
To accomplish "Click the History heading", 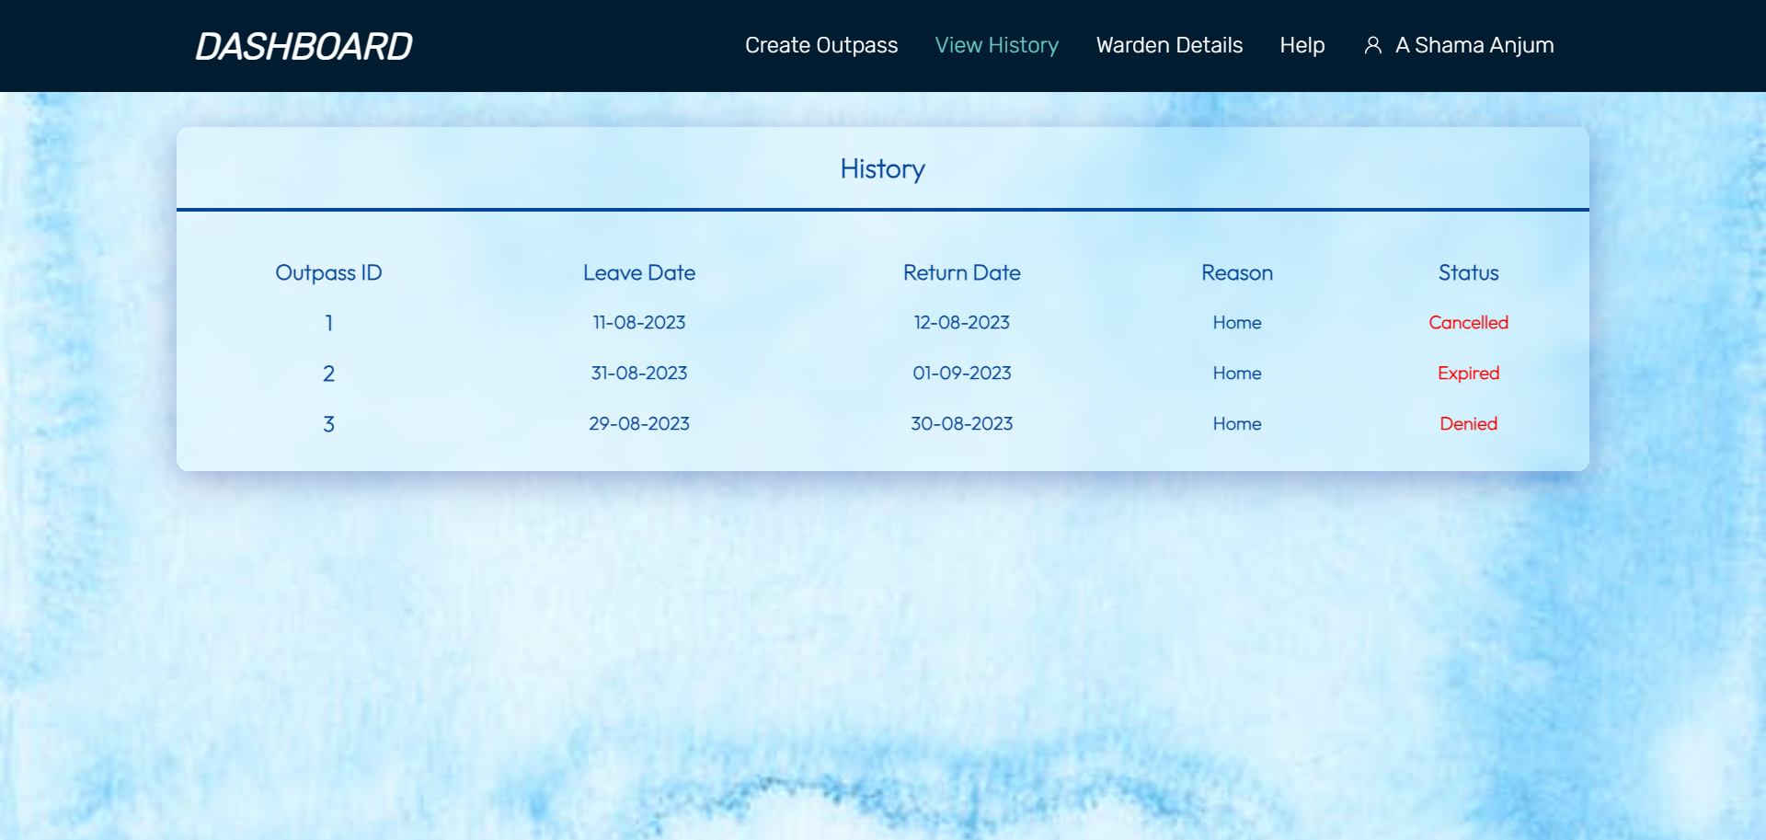I will 882,169.
